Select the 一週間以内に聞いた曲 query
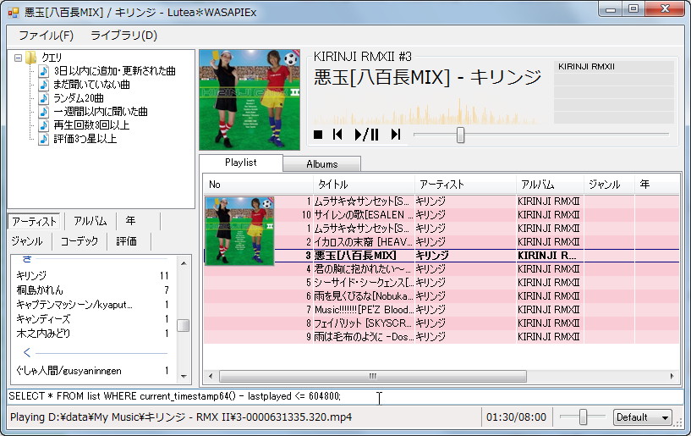Image resolution: width=691 pixels, height=436 pixels. pos(101,112)
